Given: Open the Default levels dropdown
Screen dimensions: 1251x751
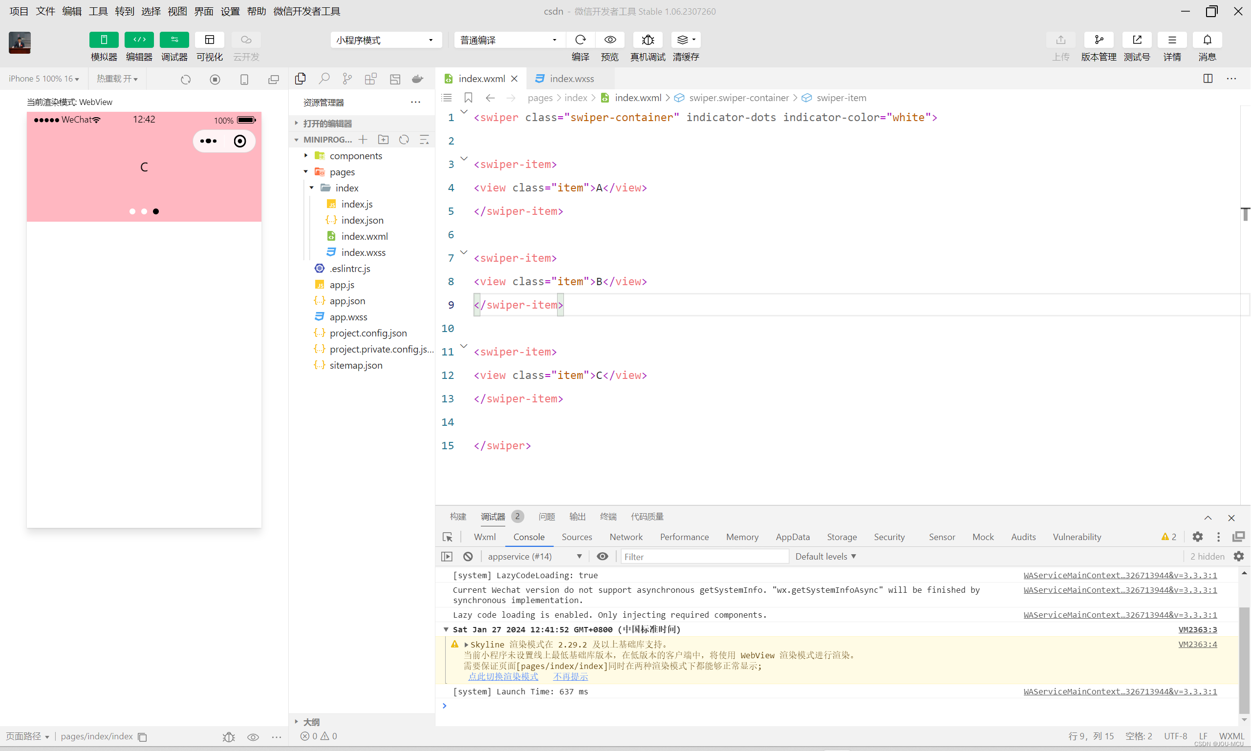Looking at the screenshot, I should [825, 556].
